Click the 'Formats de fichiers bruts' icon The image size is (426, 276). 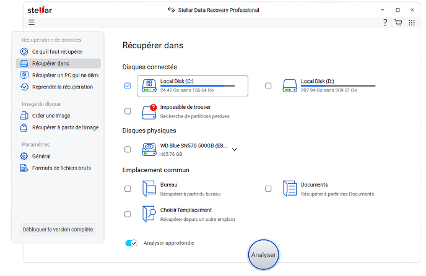pos(24,168)
